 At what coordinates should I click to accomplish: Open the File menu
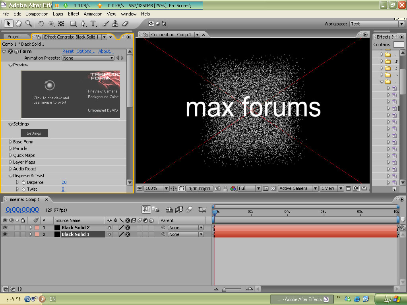(x=6, y=14)
